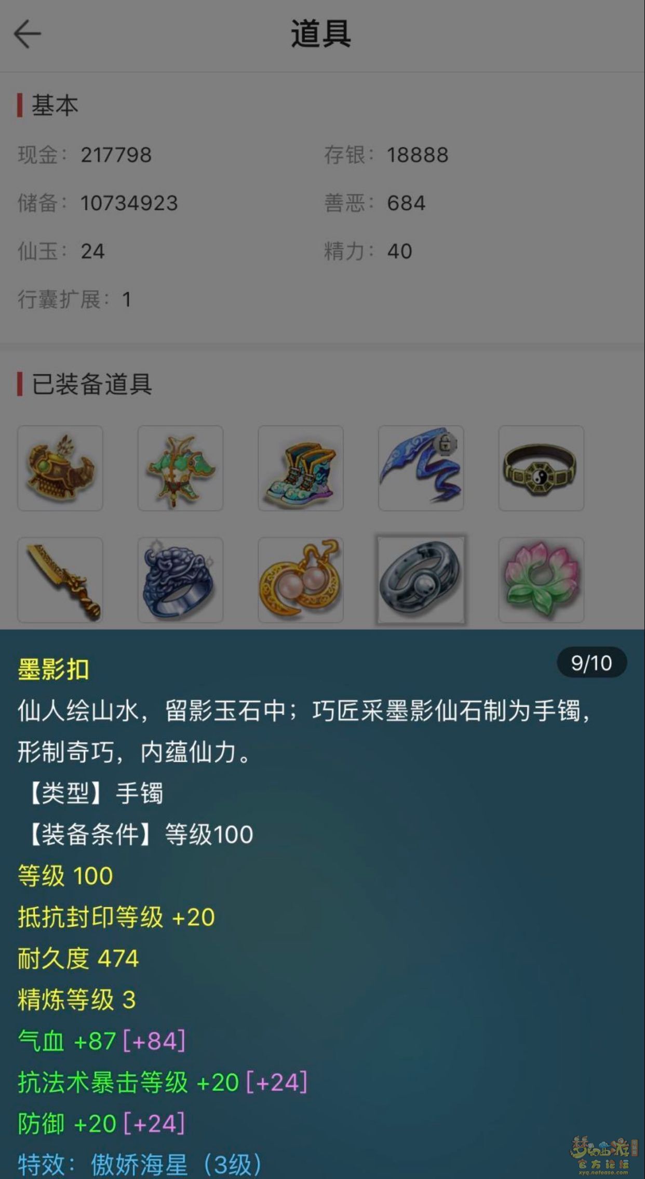Select the green jade necklace icon

pos(180,468)
